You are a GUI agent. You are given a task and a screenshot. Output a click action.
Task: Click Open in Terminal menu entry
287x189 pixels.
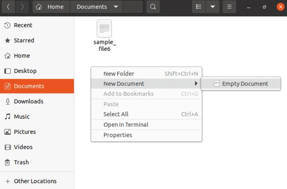[146, 125]
